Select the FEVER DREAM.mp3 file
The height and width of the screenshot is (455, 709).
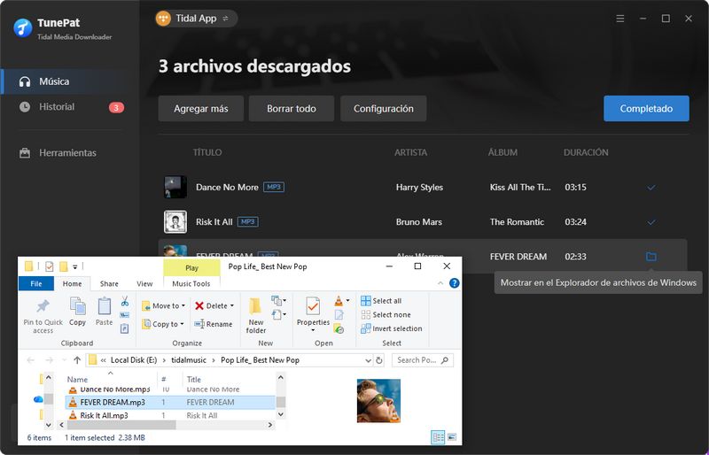(170, 402)
